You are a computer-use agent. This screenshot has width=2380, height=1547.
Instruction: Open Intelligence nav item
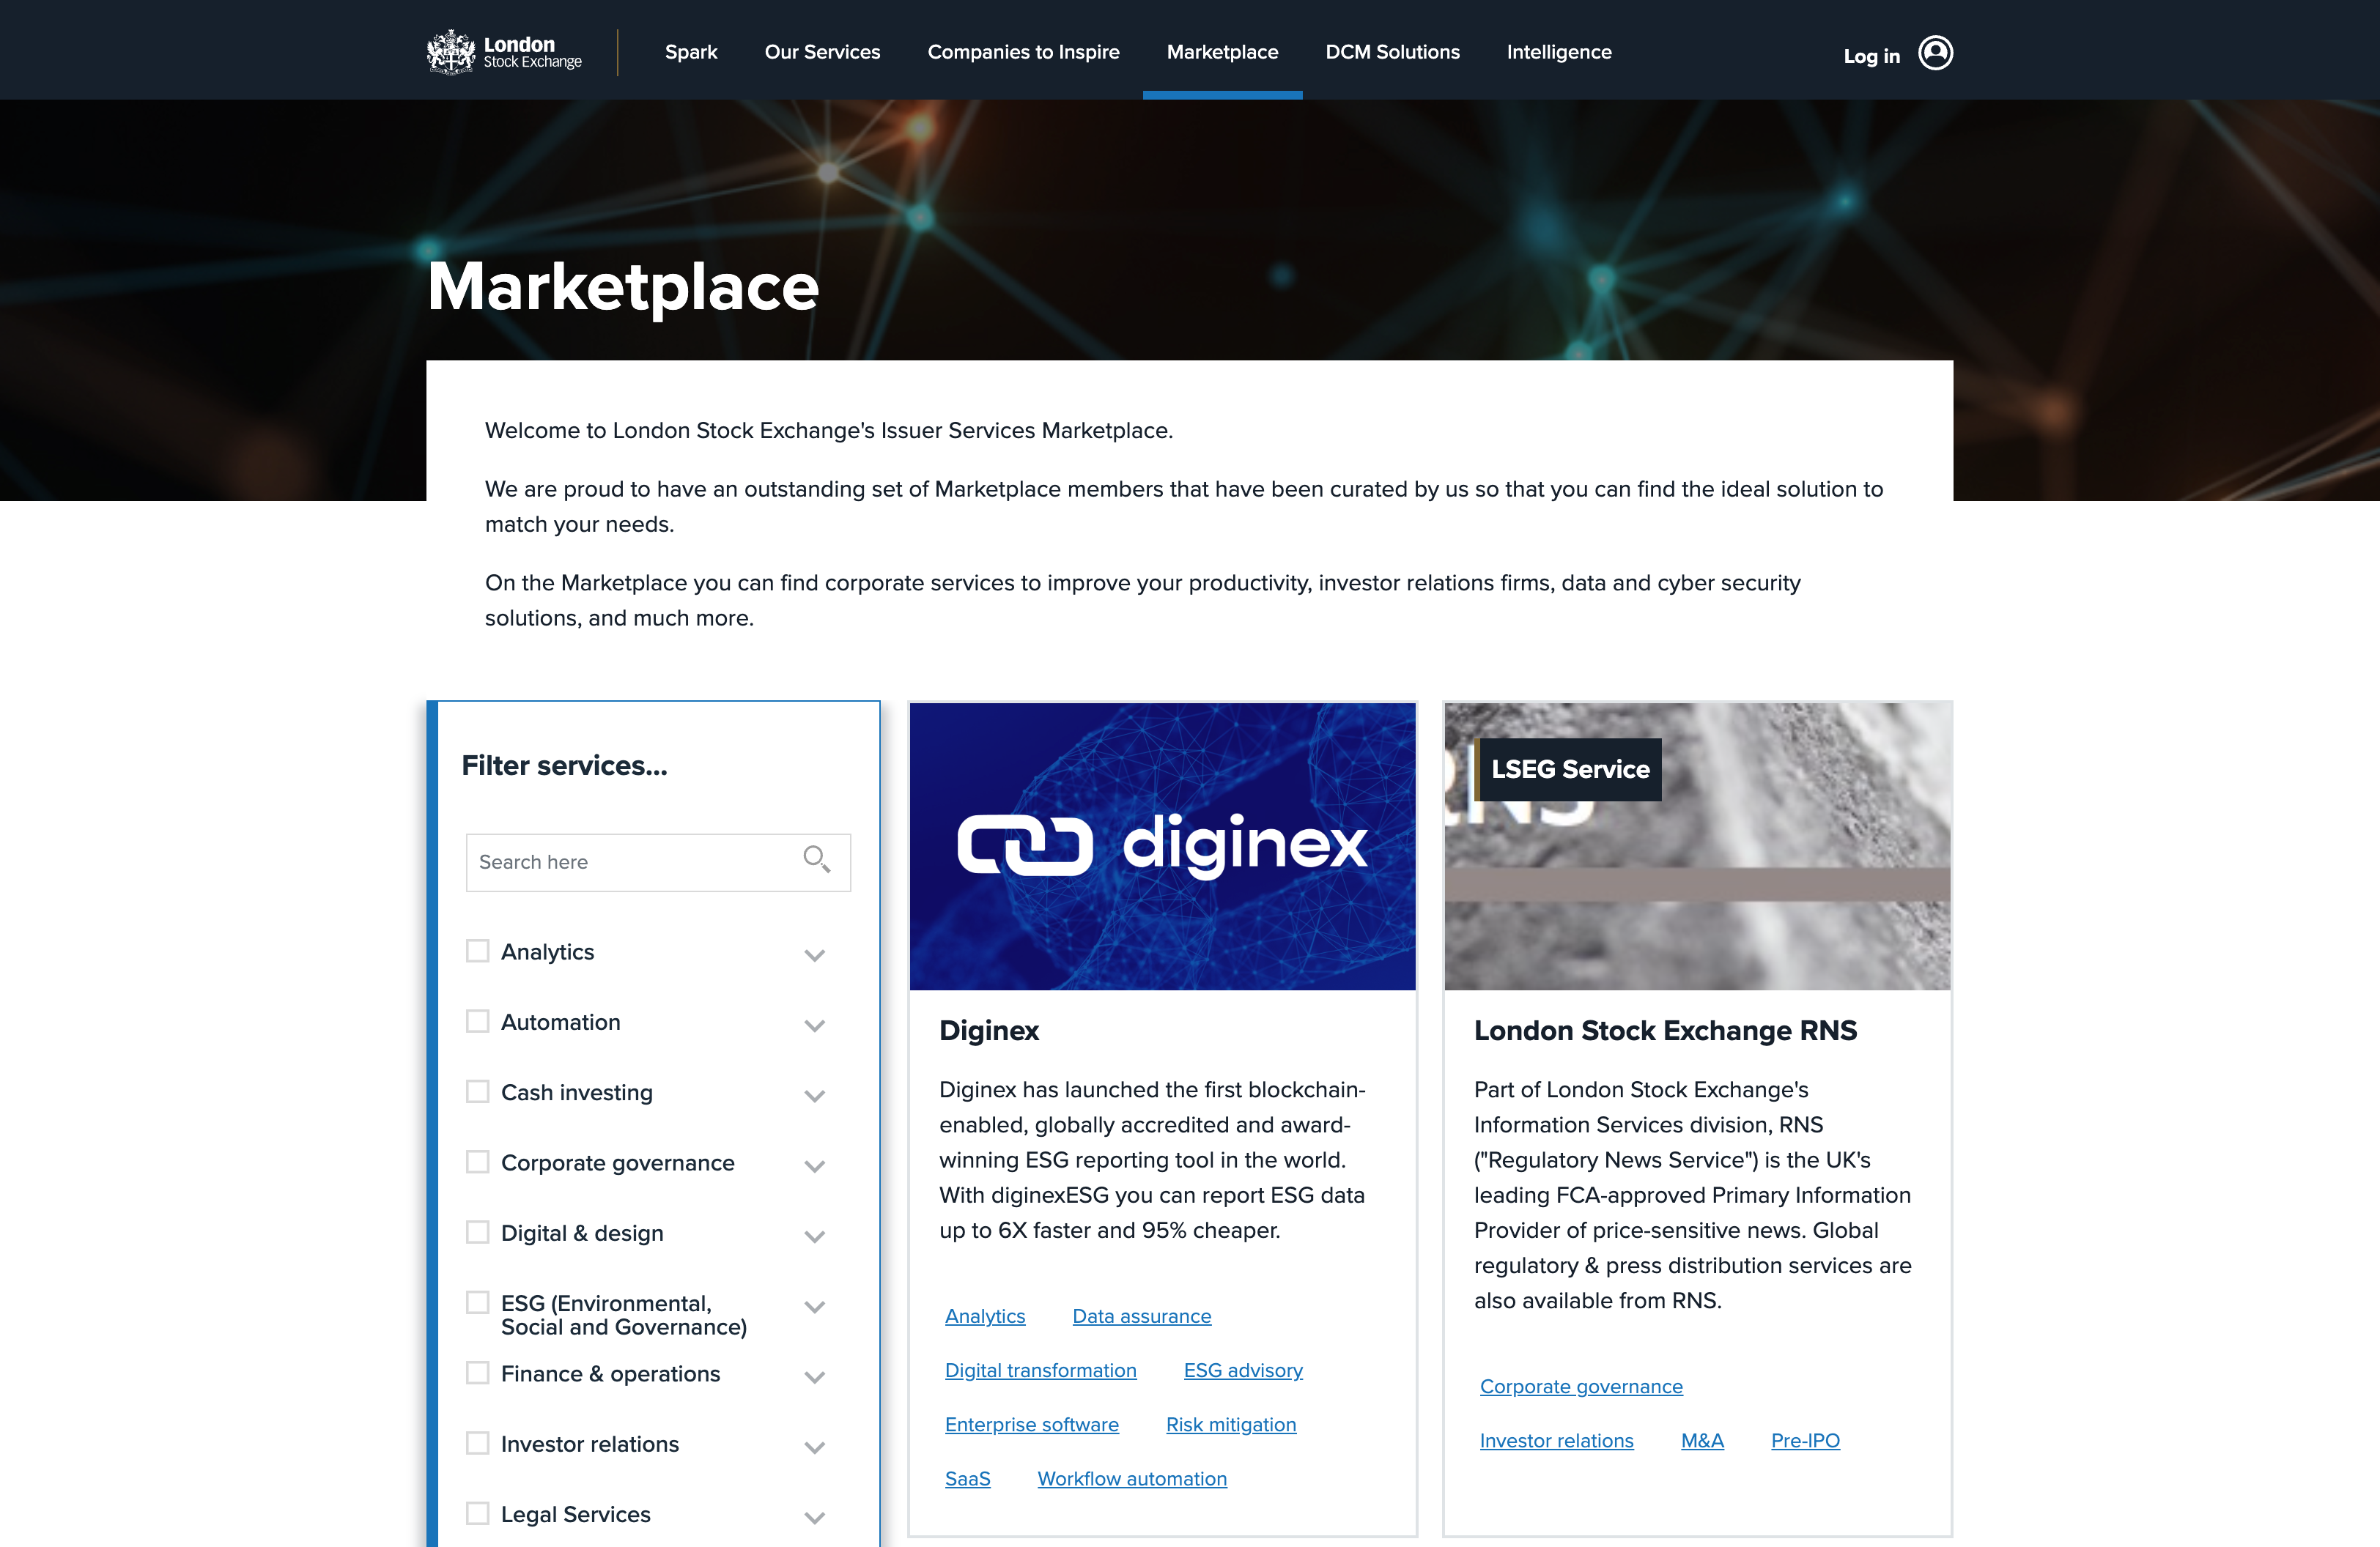coord(1559,52)
